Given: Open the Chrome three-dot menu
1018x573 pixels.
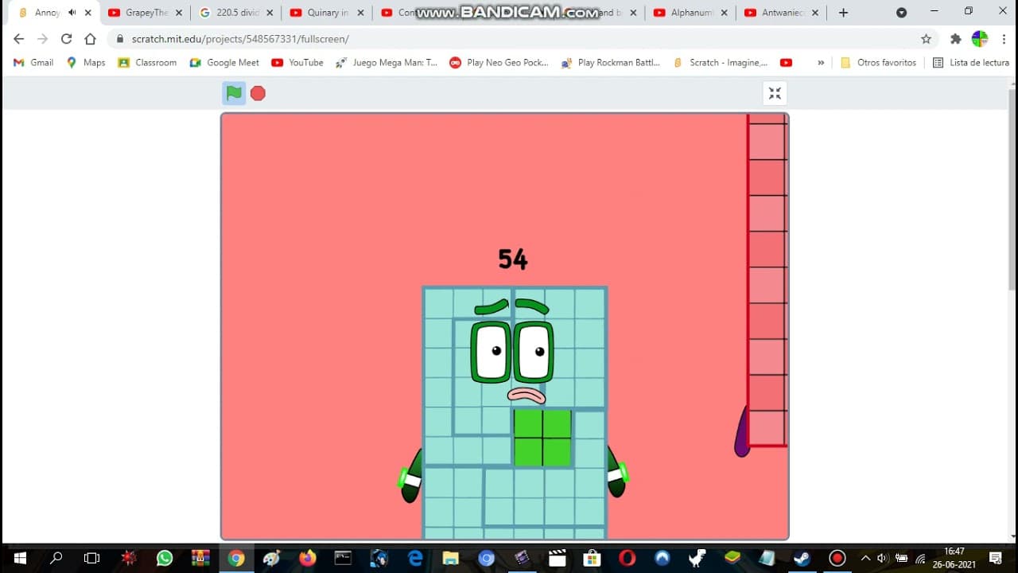Looking at the screenshot, I should (x=1004, y=39).
